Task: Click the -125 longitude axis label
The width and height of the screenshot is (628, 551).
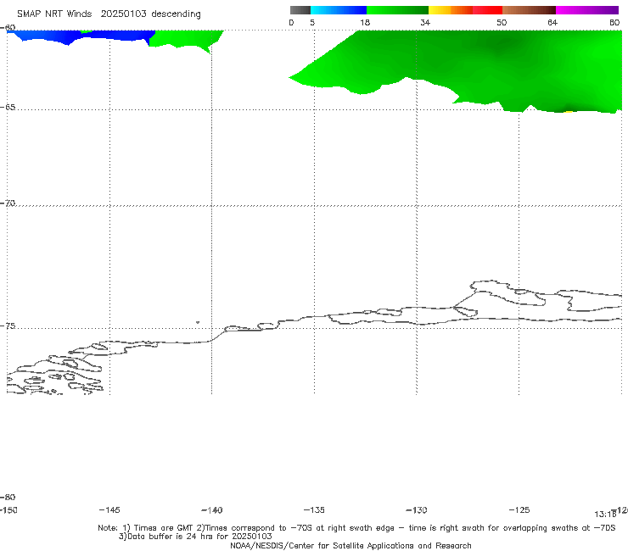Action: (519, 509)
